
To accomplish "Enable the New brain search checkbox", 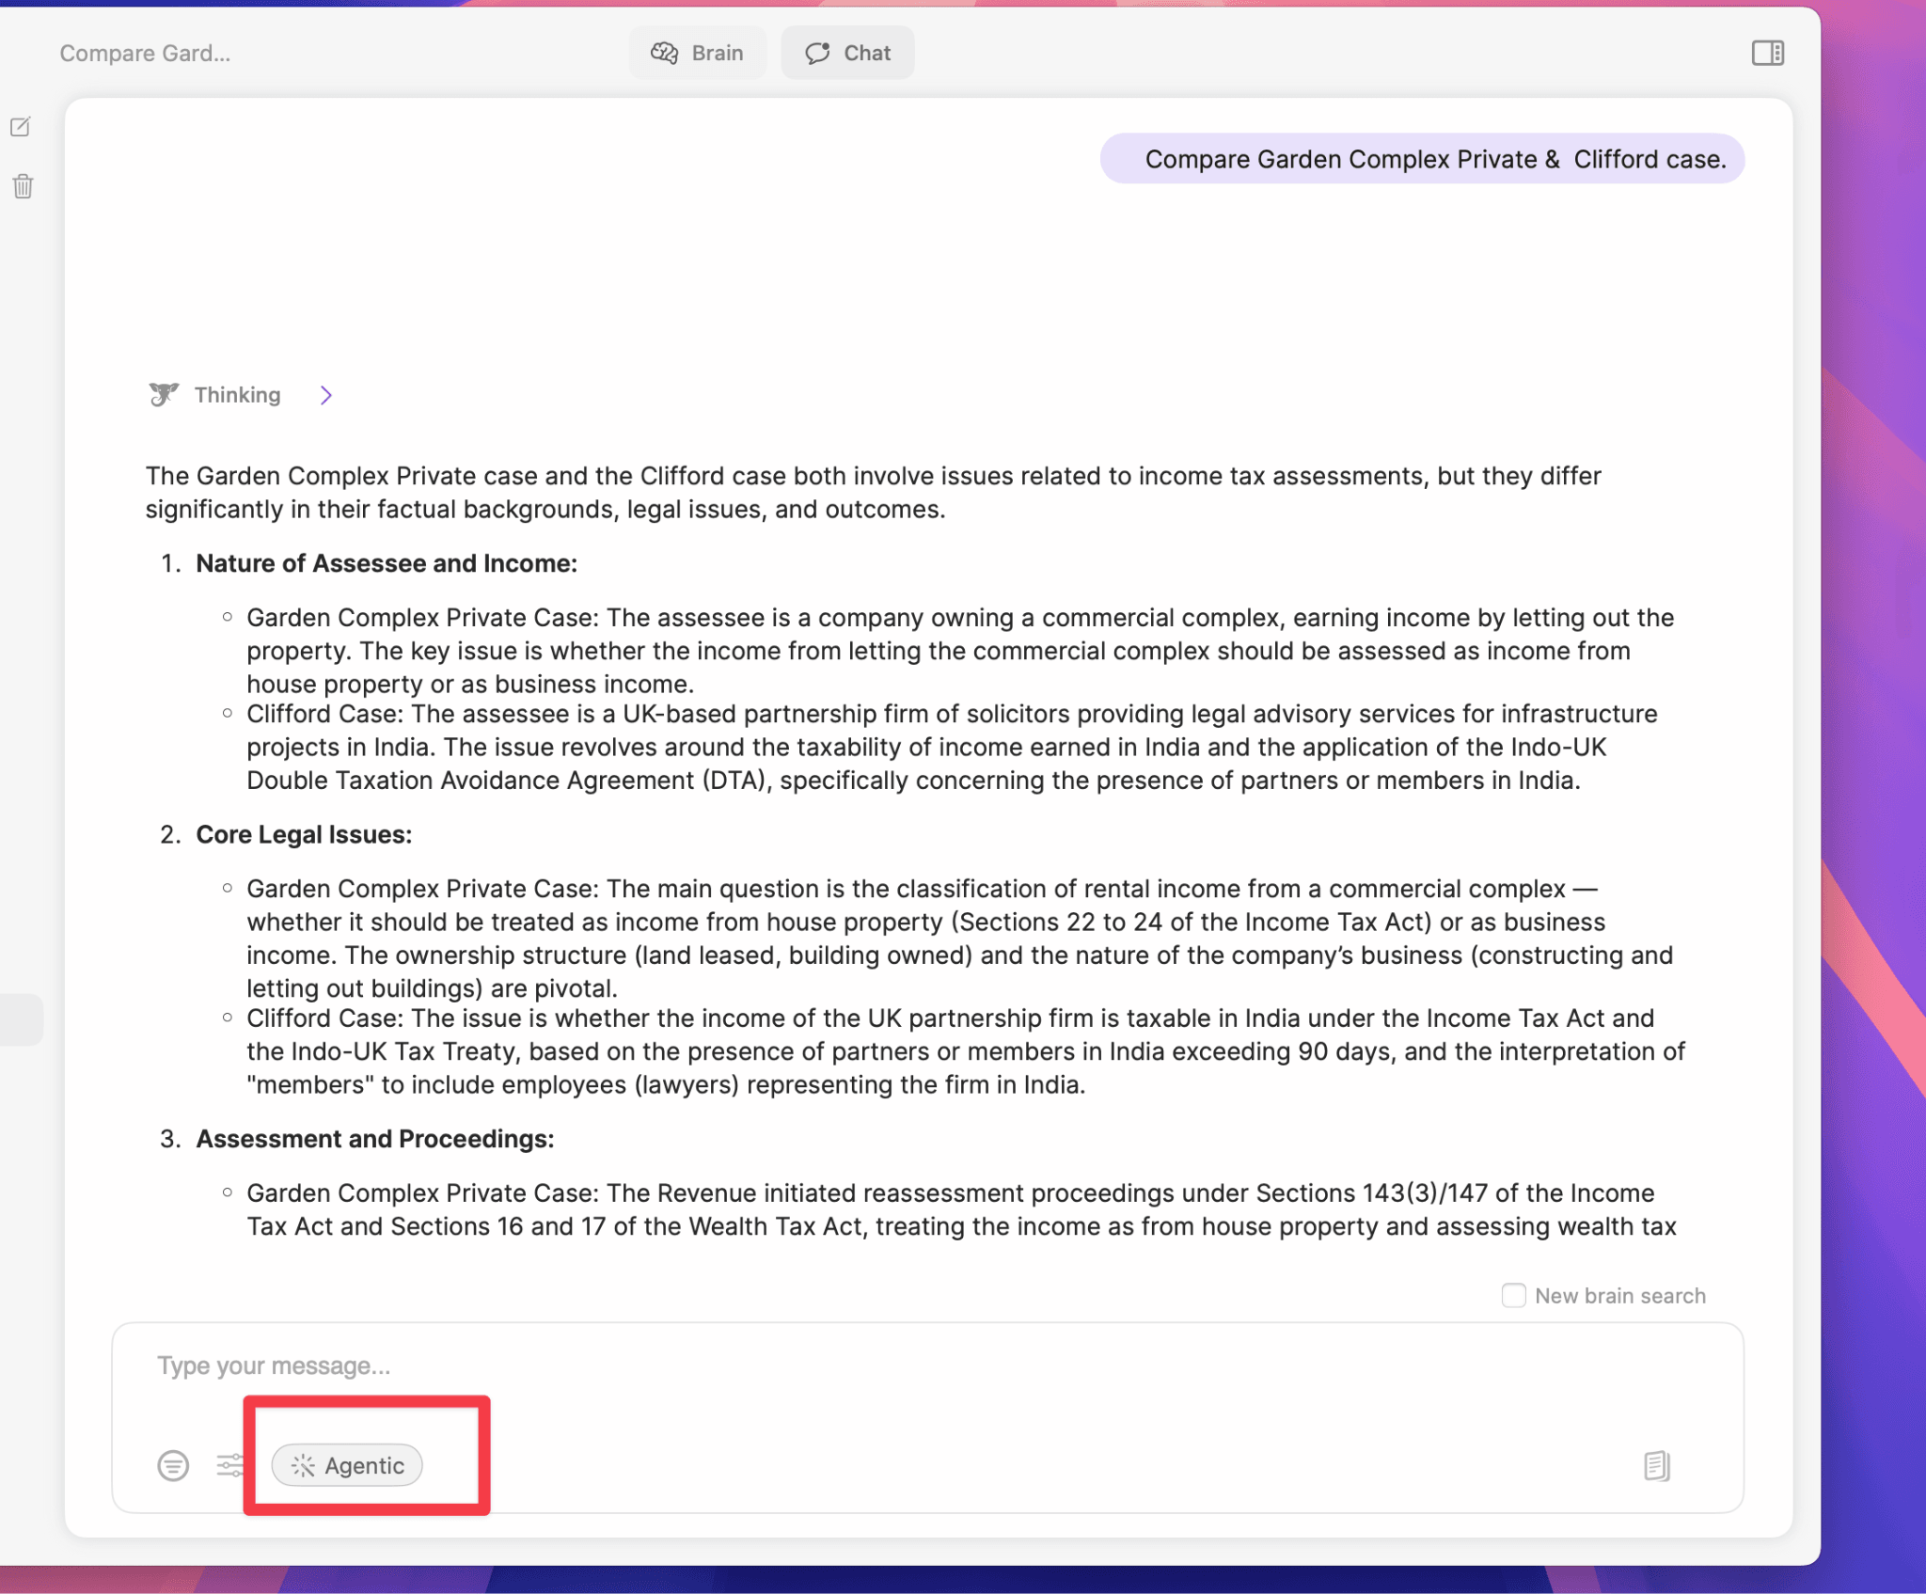I will tap(1513, 1295).
